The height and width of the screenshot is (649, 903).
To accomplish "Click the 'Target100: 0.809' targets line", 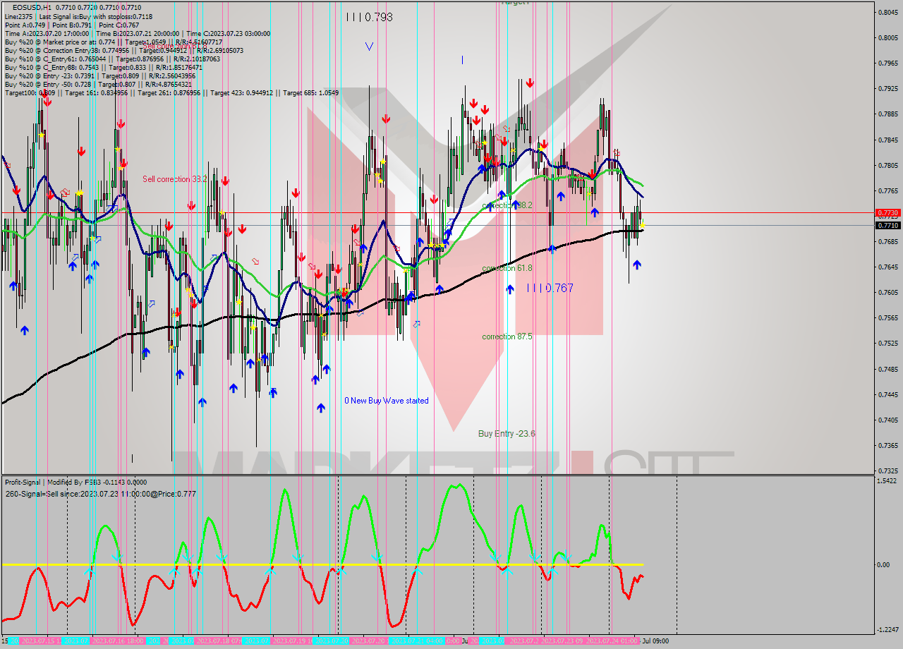I will (x=171, y=92).
